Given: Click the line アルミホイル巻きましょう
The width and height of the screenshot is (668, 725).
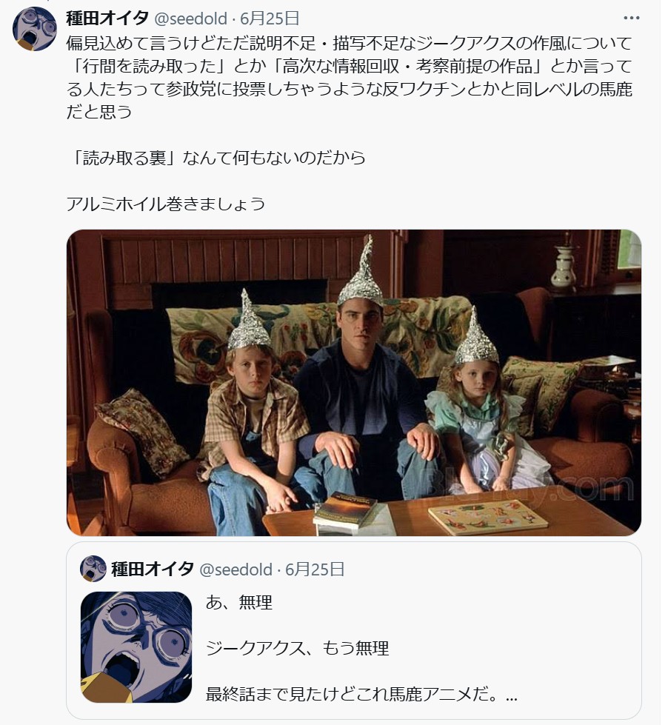Looking at the screenshot, I should tap(165, 204).
